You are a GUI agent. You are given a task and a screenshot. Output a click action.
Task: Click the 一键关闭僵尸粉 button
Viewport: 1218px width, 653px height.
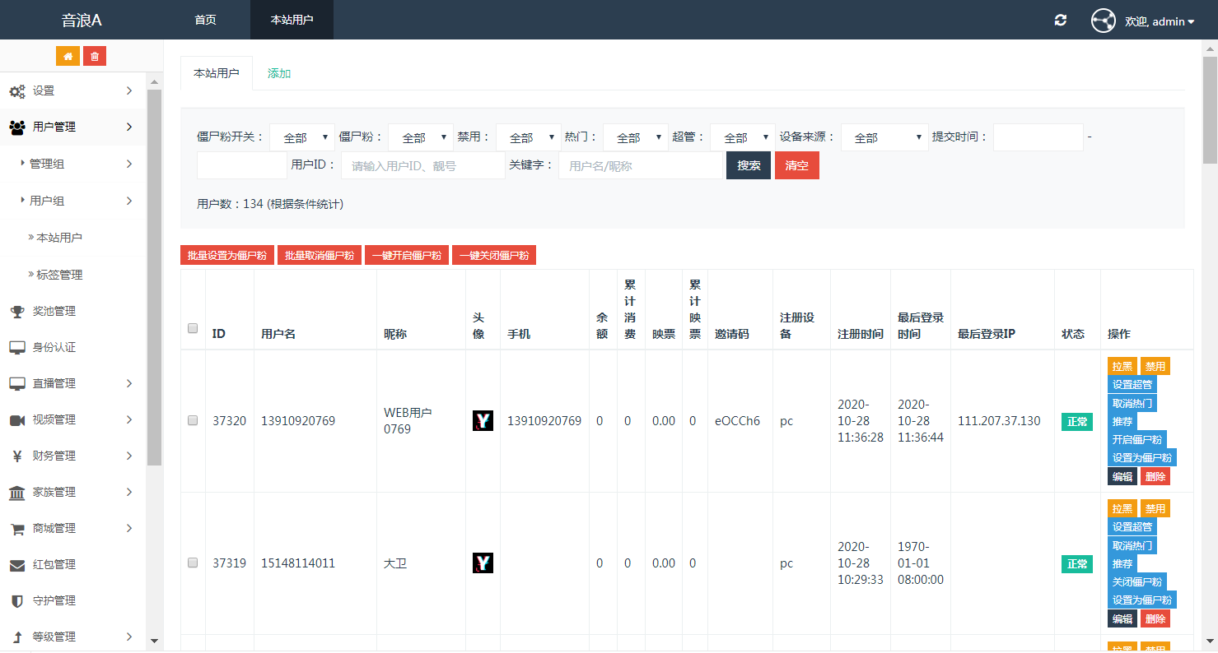pos(494,256)
